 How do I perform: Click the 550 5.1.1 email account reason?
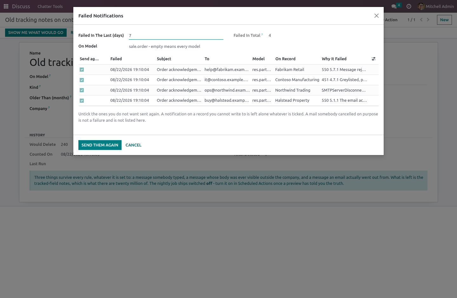[x=344, y=100]
